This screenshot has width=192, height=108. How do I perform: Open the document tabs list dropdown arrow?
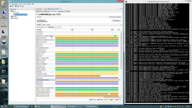[x=120, y=9]
